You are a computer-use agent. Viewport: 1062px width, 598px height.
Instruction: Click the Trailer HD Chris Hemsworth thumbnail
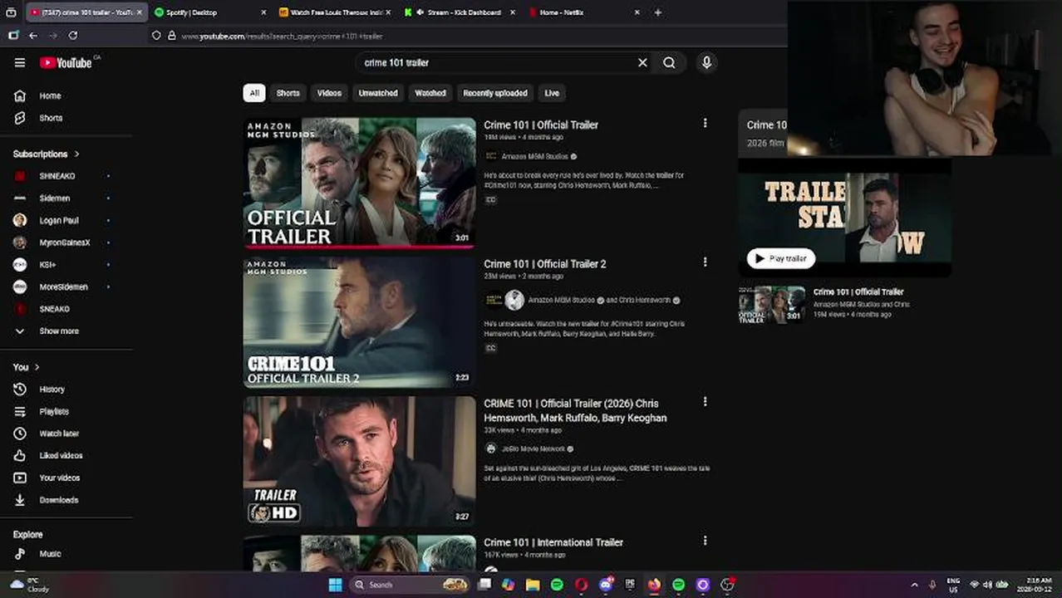pos(359,462)
